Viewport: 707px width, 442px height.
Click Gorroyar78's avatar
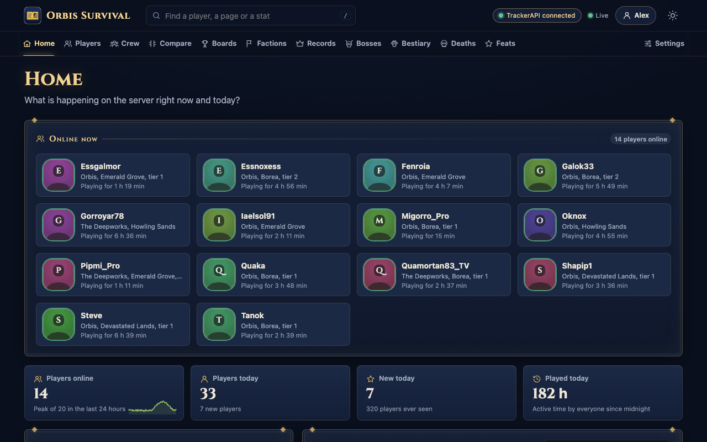tap(59, 225)
